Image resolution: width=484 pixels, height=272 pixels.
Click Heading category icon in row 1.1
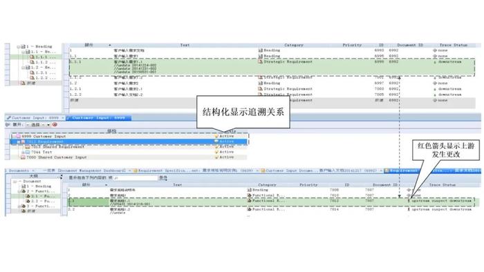click(260, 56)
